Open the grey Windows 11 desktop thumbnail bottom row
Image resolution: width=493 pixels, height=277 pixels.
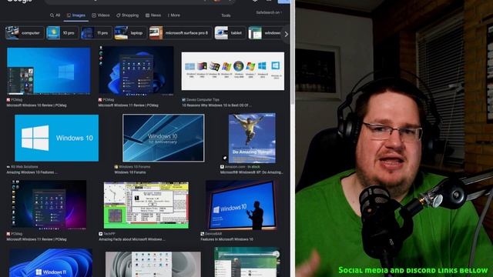(x=153, y=264)
